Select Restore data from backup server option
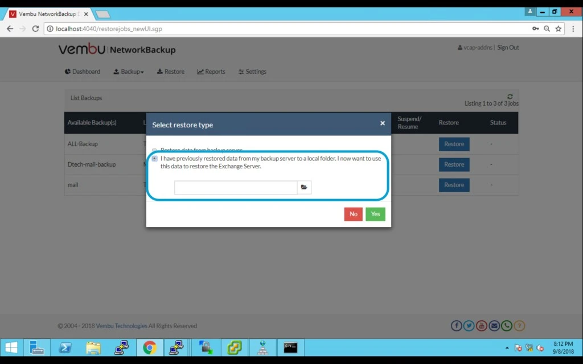The image size is (583, 364). click(154, 150)
